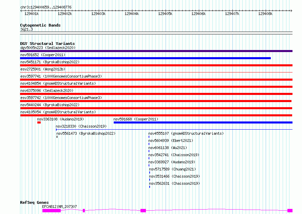Click nsv5561473 (ByrskaBishop2022) variant label
This screenshot has width=302, height=214.
(x=86, y=133)
